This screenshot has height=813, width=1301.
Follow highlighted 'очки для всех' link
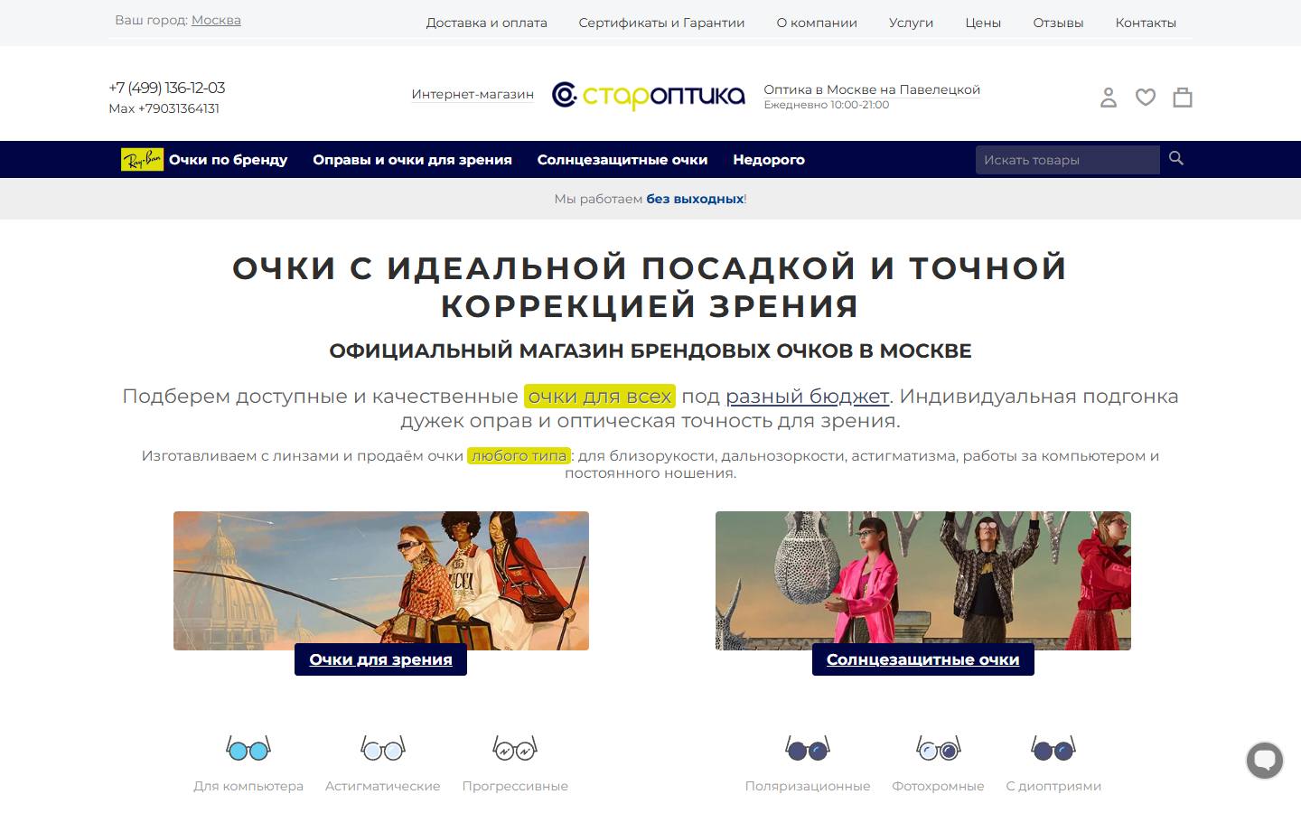[x=600, y=397]
